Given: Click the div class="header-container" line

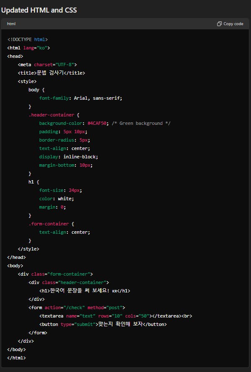Looking at the screenshot, I should pos(69,282).
